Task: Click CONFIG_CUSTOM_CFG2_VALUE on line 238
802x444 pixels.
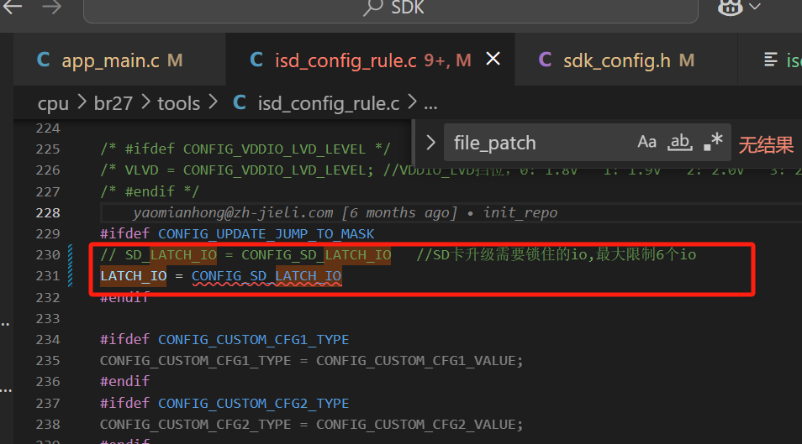Action: click(x=416, y=425)
